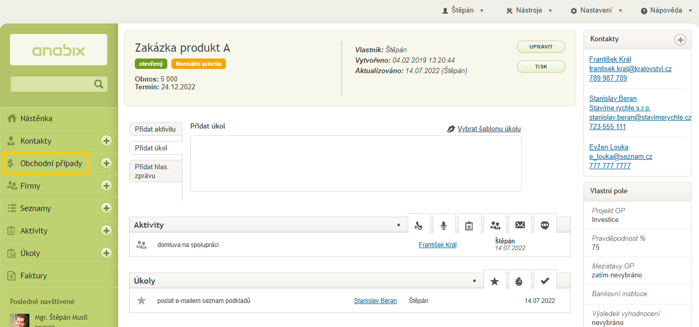Image resolution: width=699 pixels, height=327 pixels.
Task: Filter activities by phone call icon
Action: pos(419,225)
